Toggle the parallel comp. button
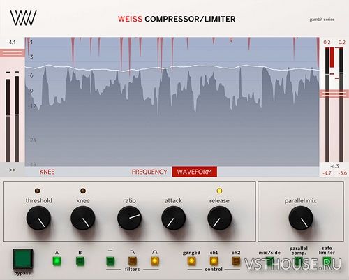This screenshot has height=280, width=349. [299, 261]
